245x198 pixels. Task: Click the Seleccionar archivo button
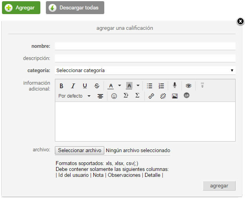pos(80,150)
